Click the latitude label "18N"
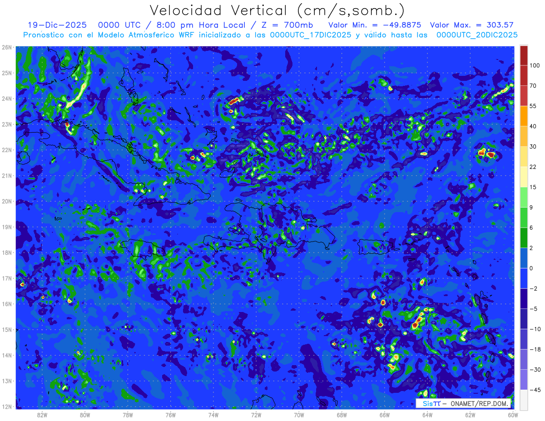Image resolution: width=545 pixels, height=421 pixels. click(7, 253)
